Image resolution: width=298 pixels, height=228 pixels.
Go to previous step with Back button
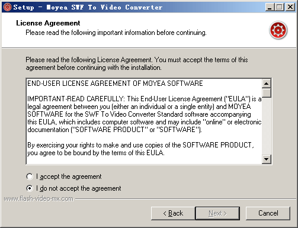(x=173, y=213)
